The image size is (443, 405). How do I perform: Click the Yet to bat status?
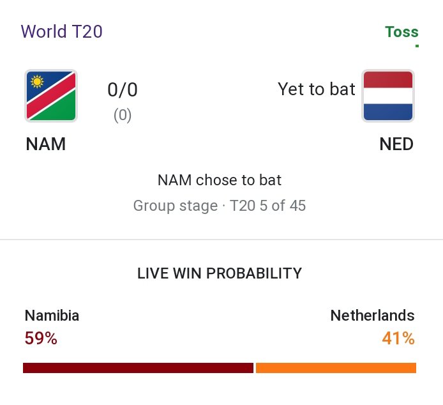[x=317, y=89]
